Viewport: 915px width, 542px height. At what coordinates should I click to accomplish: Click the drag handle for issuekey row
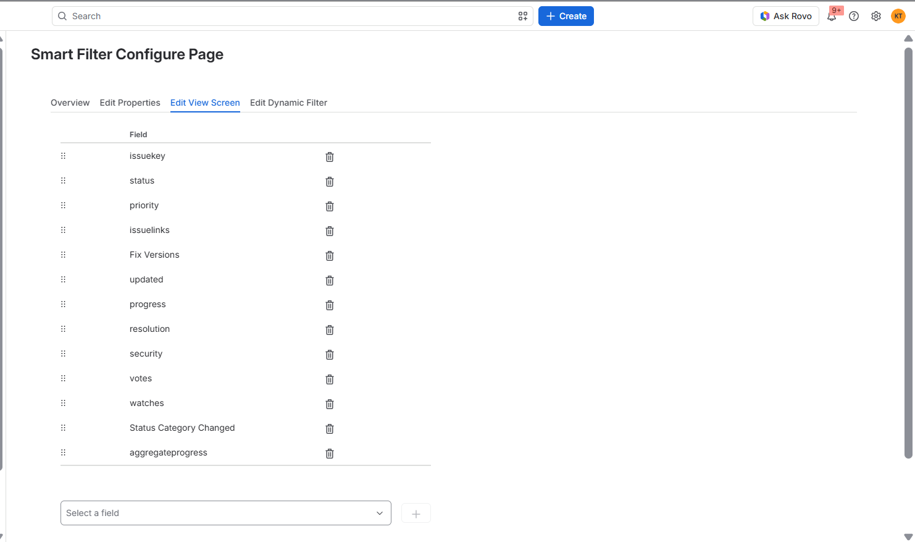[63, 156]
